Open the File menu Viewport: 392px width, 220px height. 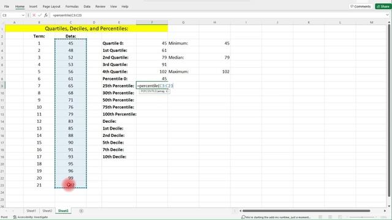[7, 7]
